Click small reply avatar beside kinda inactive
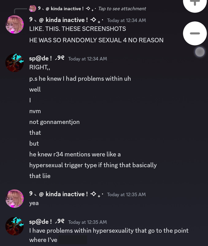The width and height of the screenshot is (208, 246). 33,9
